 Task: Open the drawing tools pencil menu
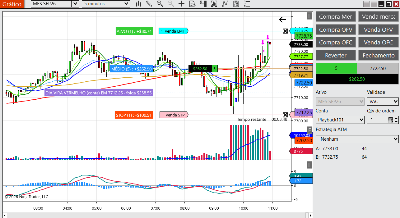(149, 4)
